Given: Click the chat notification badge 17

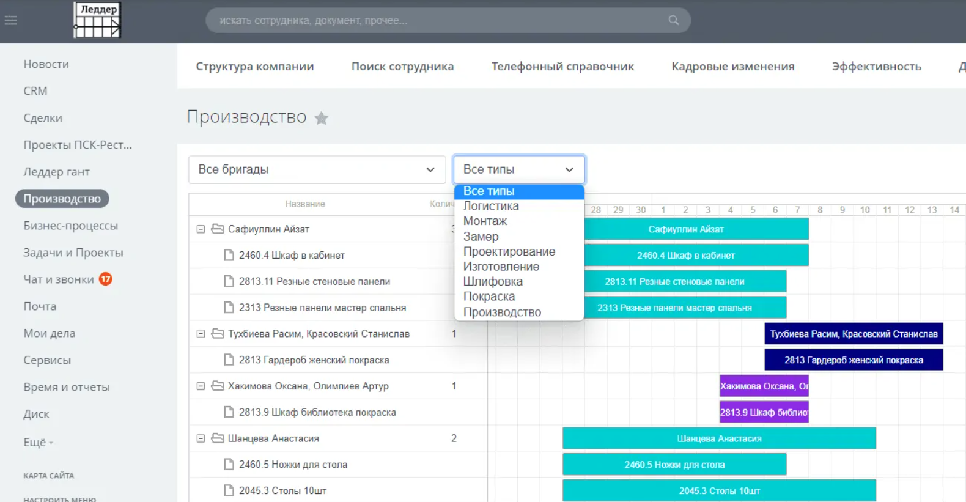Looking at the screenshot, I should tap(106, 279).
